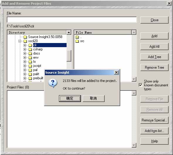Select the prebuilt folder icon
173x155 pixels.
pyautogui.click(x=30, y=78)
